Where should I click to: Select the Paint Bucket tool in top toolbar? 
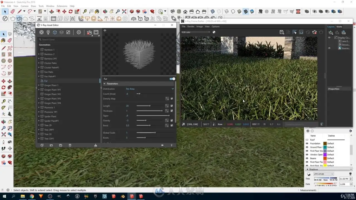[97, 11]
